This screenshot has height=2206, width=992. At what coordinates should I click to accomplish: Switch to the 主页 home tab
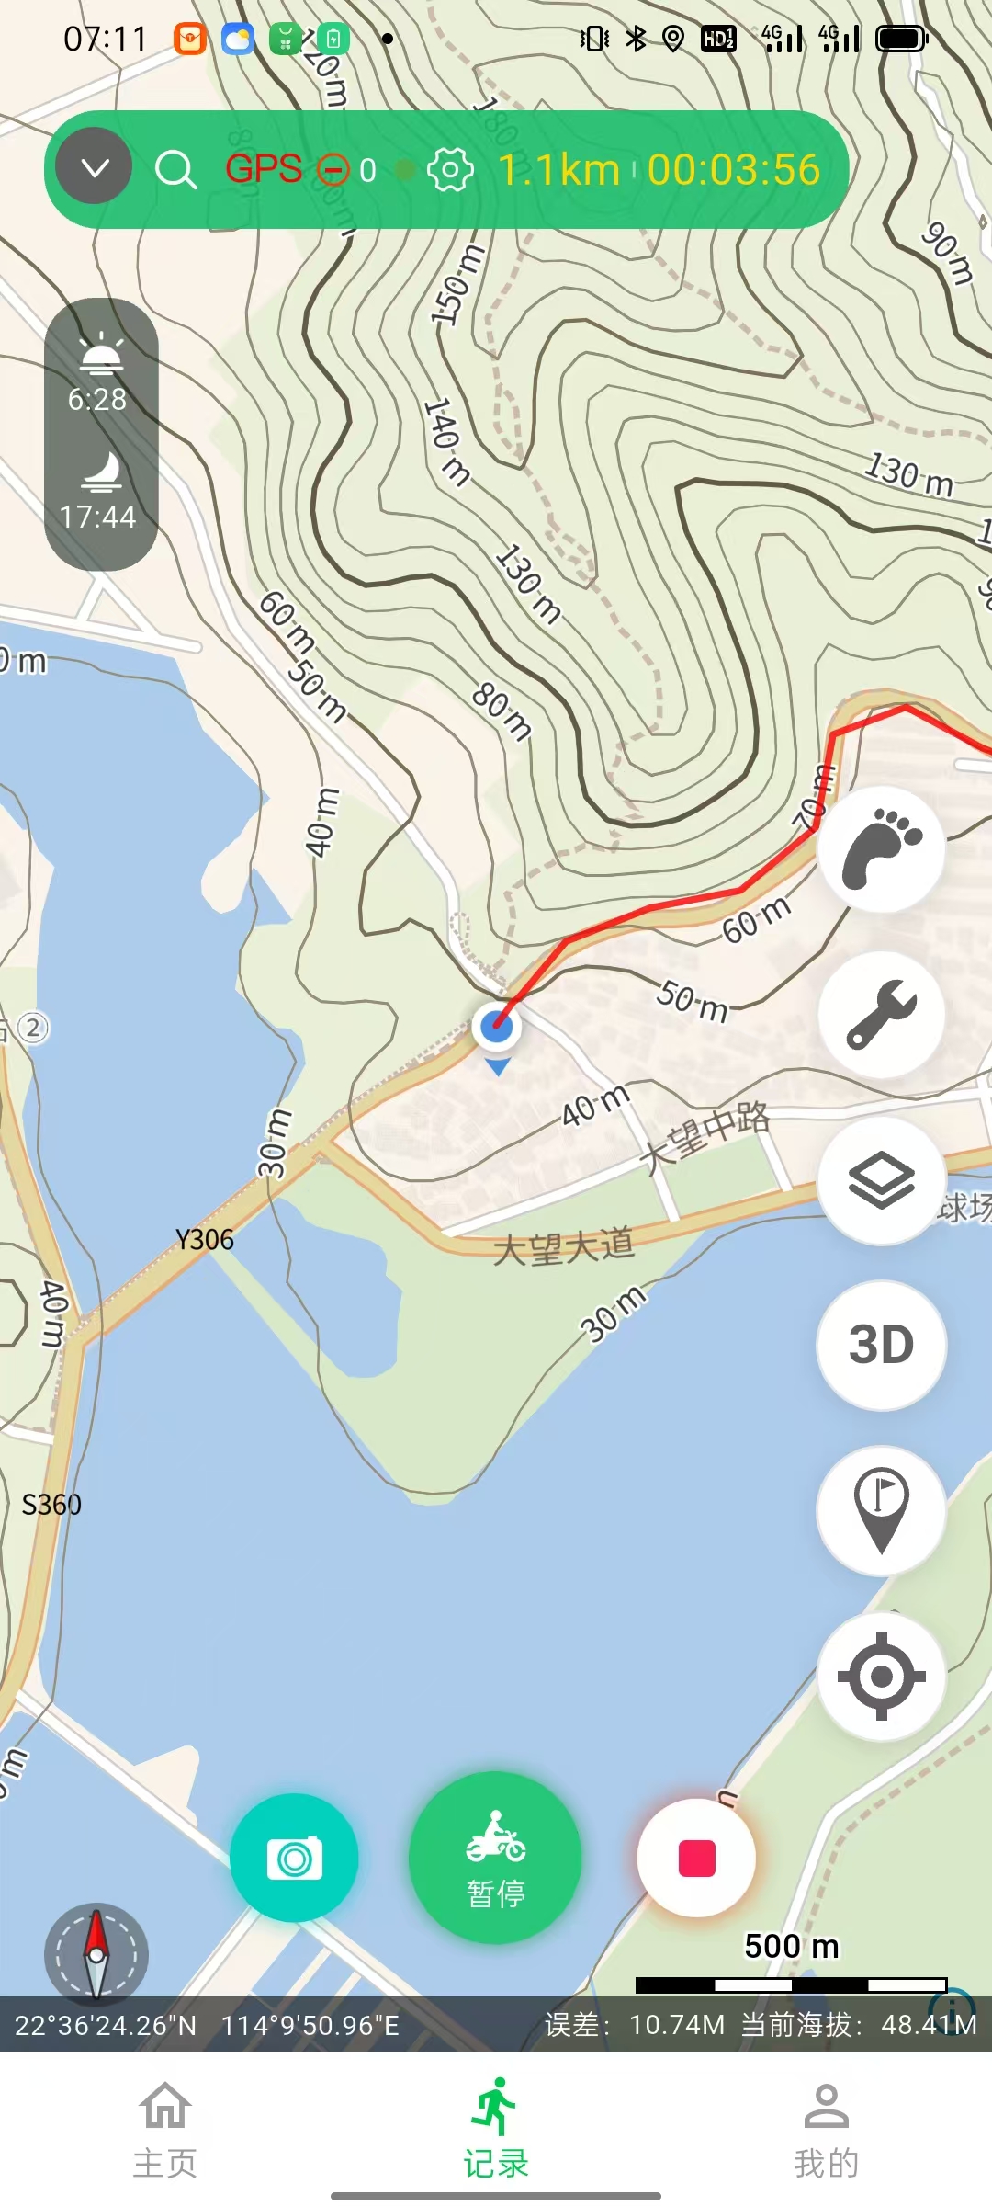coord(165,2129)
